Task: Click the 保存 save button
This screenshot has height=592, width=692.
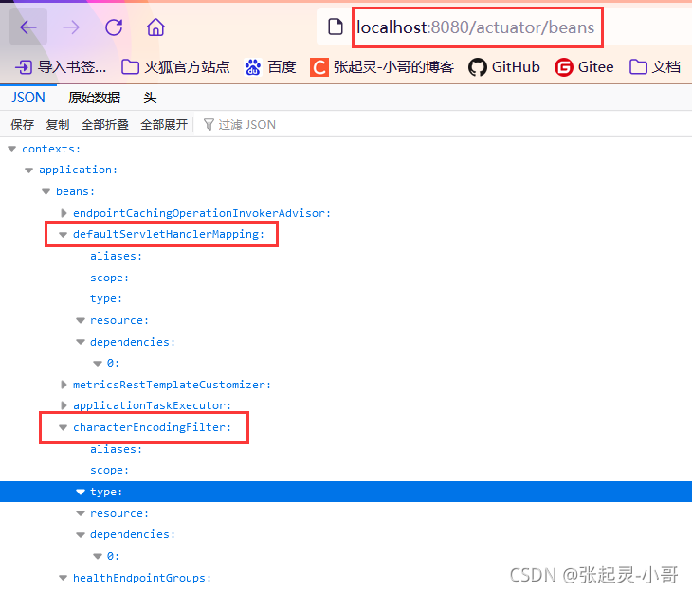Action: click(23, 125)
